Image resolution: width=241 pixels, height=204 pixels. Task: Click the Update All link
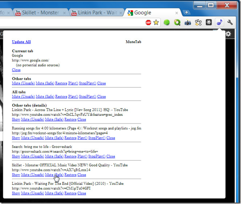pos(21,42)
